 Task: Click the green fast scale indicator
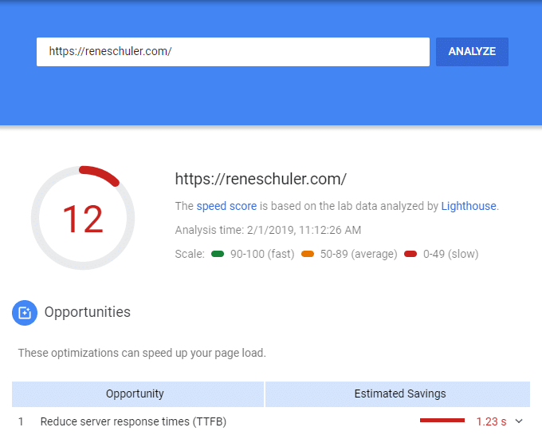tap(218, 254)
